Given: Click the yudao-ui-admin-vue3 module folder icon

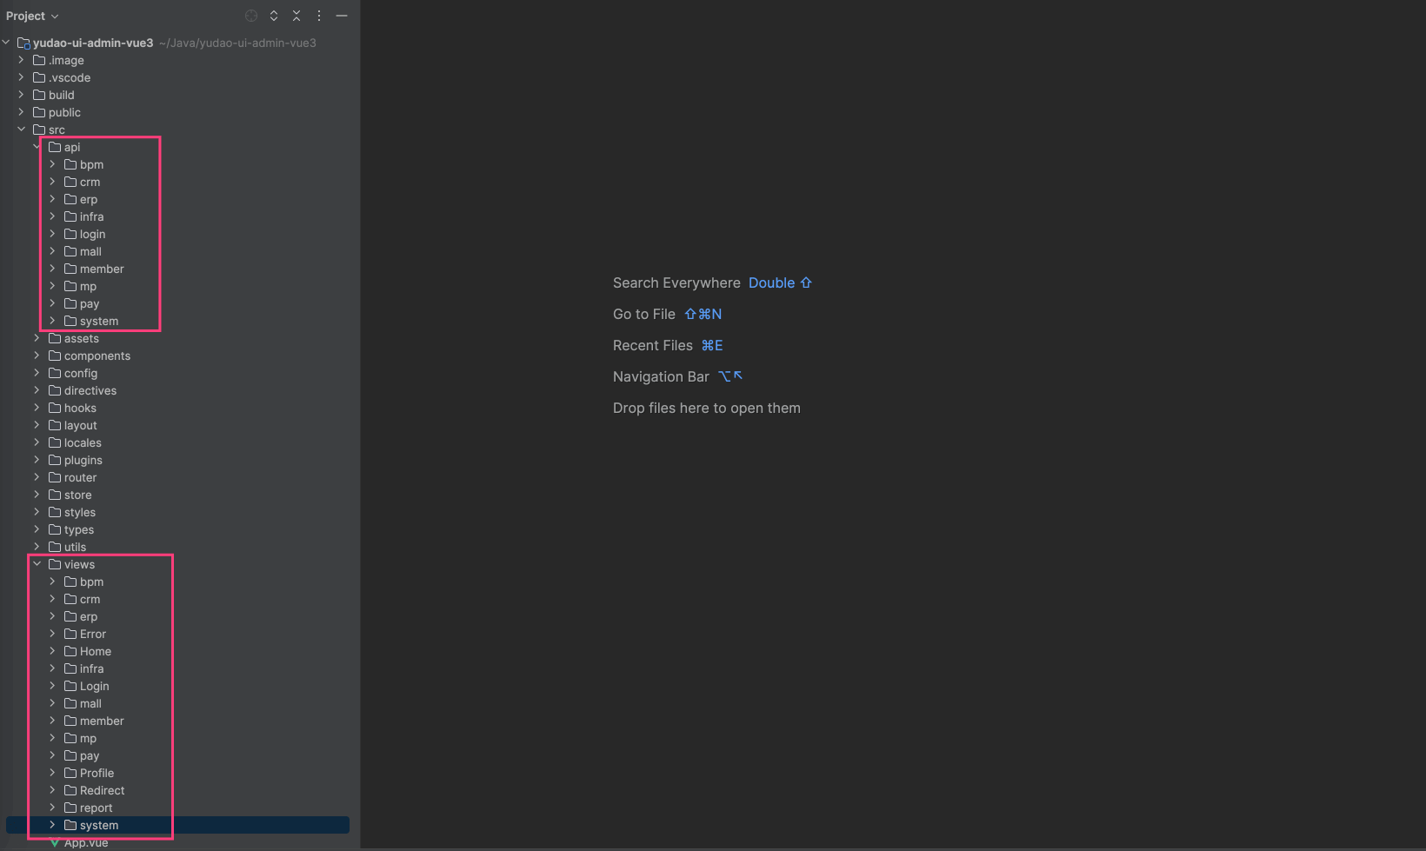Looking at the screenshot, I should point(24,43).
